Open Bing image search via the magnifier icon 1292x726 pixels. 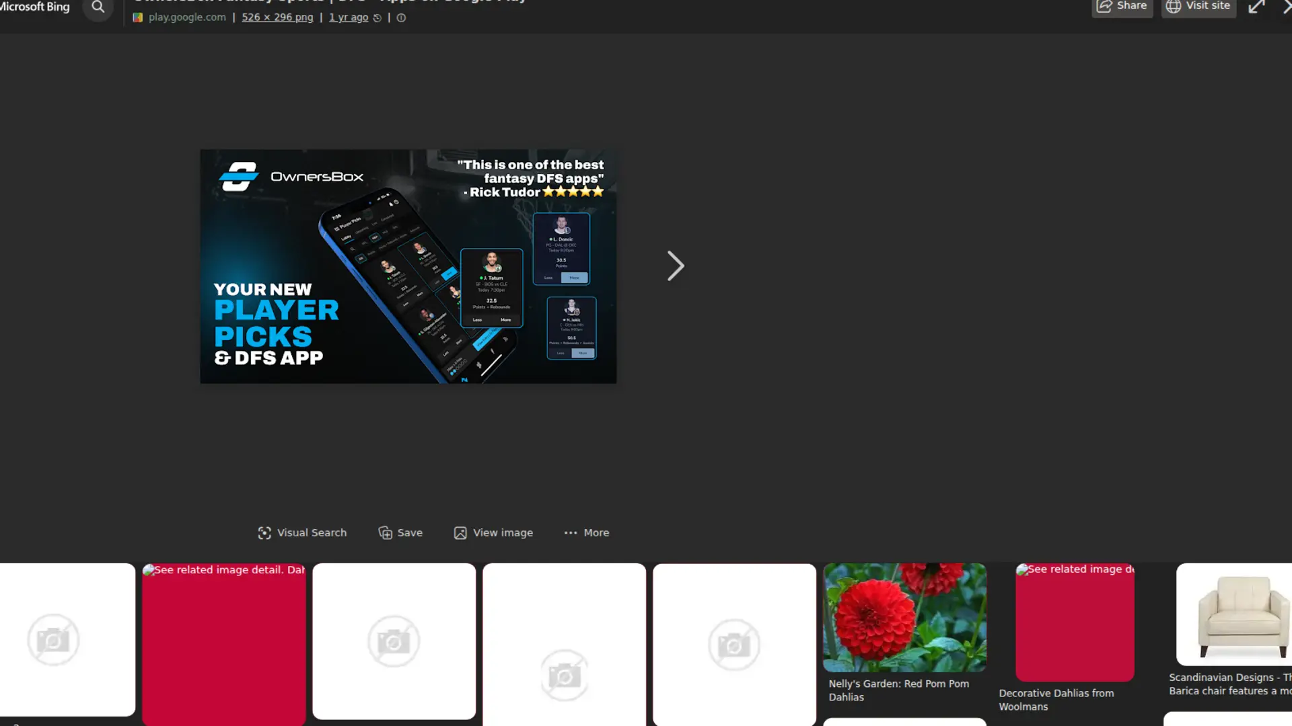[98, 7]
